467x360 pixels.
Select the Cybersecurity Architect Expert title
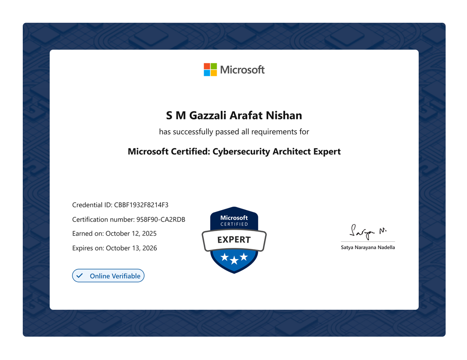pyautogui.click(x=234, y=151)
